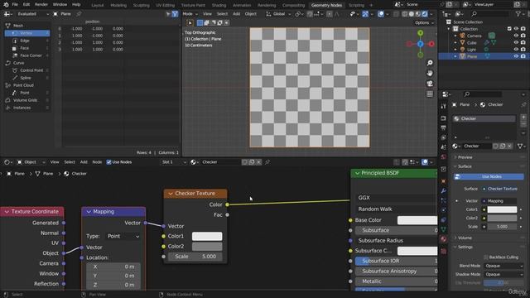Expand the Camera tree item in outliner
530x298 pixels.
(455, 36)
